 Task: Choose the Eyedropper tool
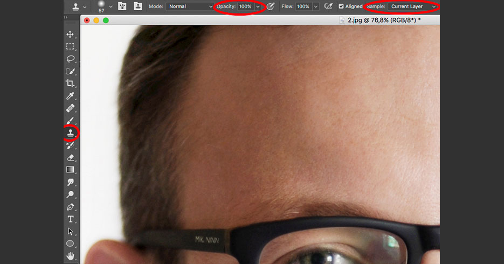pos(70,96)
